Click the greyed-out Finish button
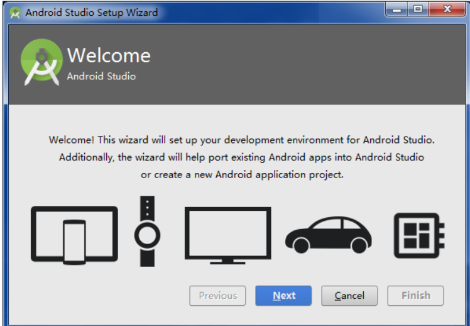Image resolution: width=470 pixels, height=326 pixels. tap(415, 296)
